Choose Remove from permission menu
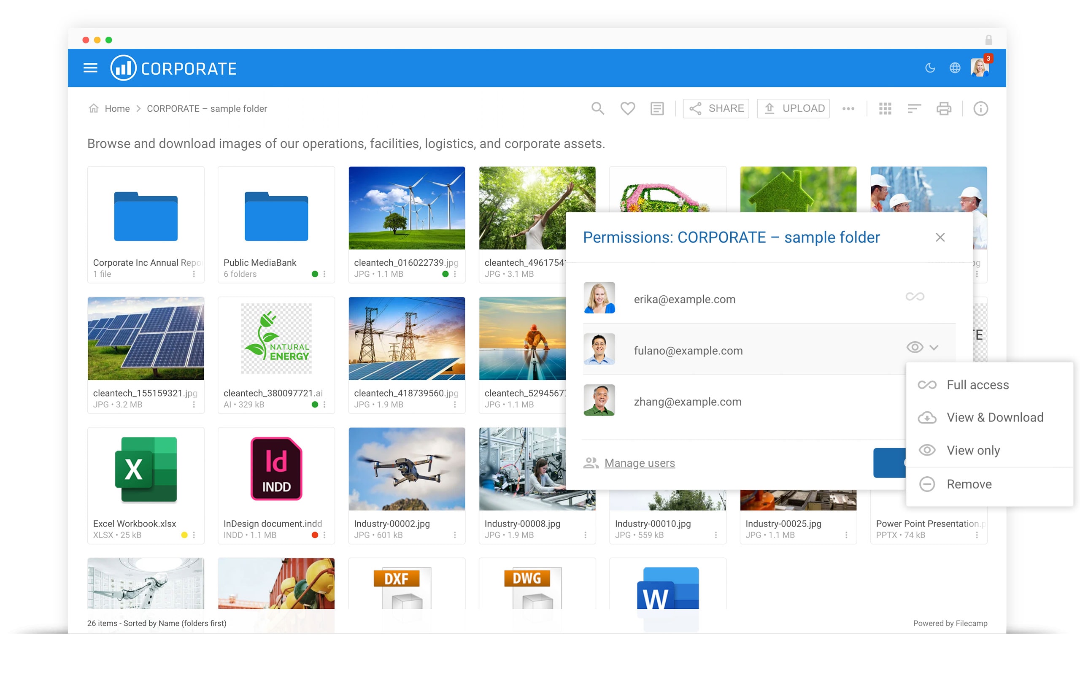 pyautogui.click(x=989, y=484)
